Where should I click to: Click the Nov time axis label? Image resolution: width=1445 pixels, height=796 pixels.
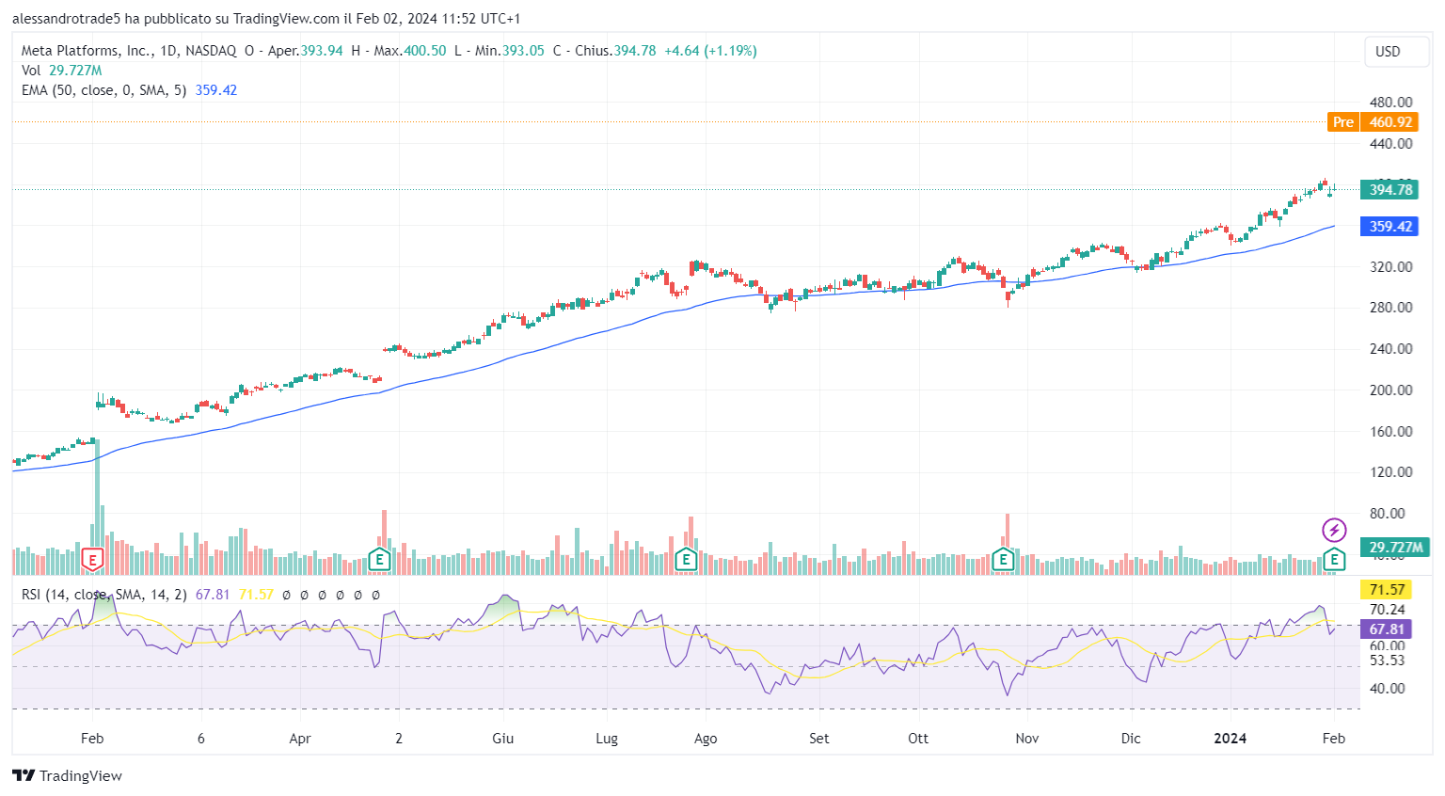coord(1027,739)
